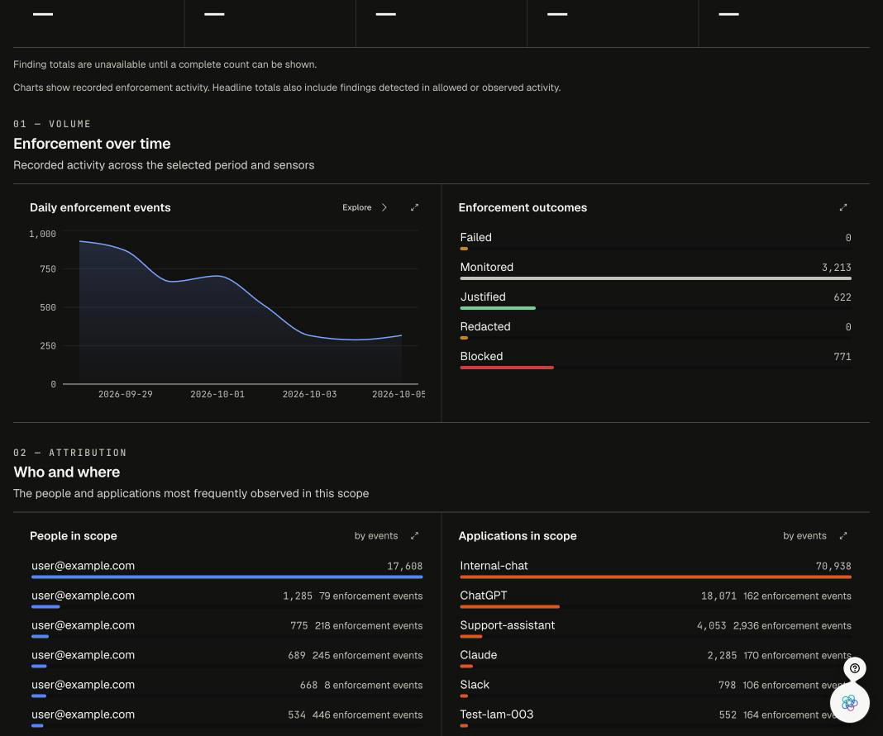Select the Monitored outcome row
The image size is (883, 736).
coord(656,270)
